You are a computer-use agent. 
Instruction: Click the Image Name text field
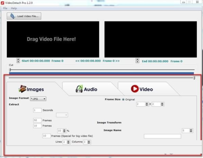pos(162,136)
